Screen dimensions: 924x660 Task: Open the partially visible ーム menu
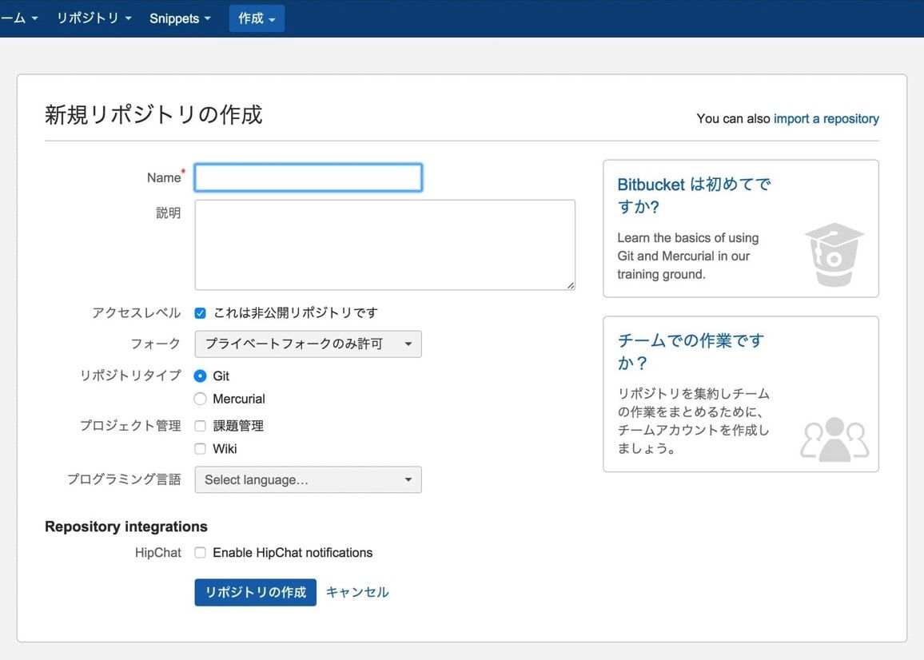tap(19, 18)
